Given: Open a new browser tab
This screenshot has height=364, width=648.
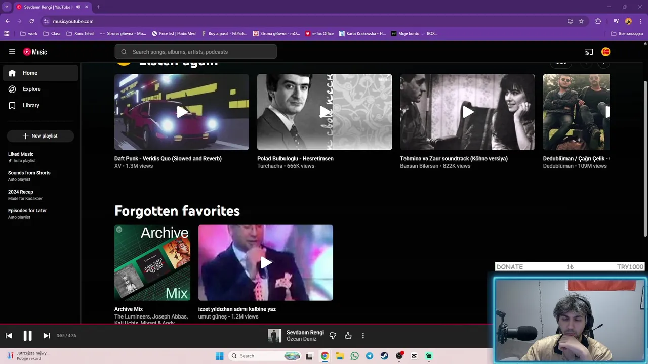Looking at the screenshot, I should 98,7.
